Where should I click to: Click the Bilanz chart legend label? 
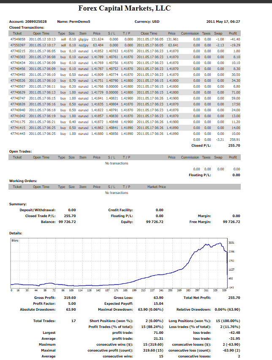pyautogui.click(x=15, y=240)
